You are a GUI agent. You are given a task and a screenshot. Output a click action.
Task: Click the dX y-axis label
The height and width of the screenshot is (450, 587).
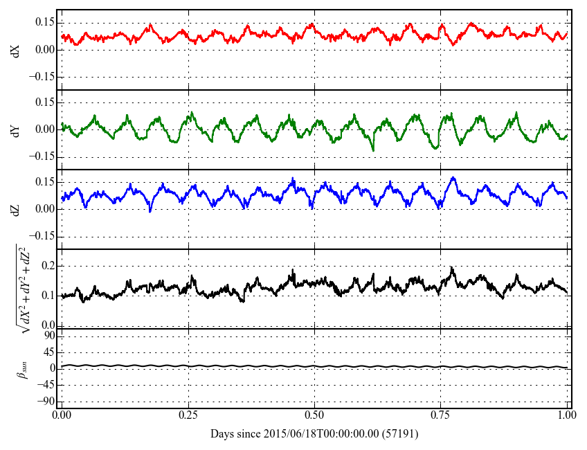coord(15,50)
